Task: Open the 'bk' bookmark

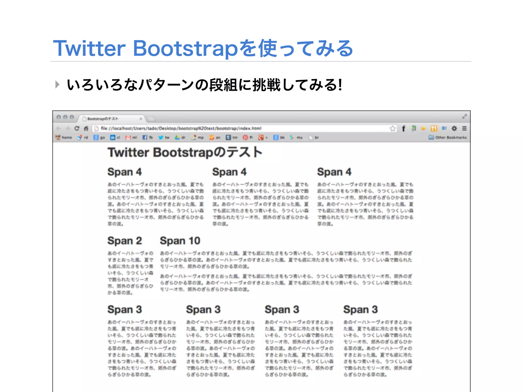Action: [x=279, y=138]
